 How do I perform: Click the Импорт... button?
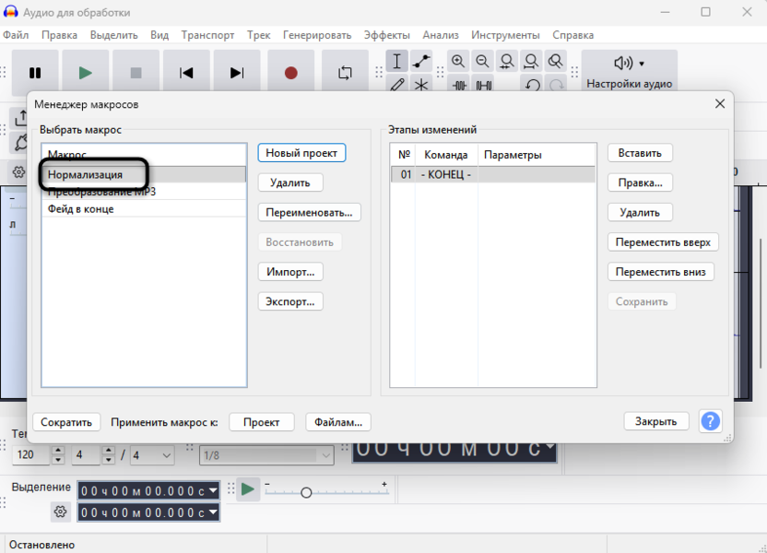click(x=290, y=272)
